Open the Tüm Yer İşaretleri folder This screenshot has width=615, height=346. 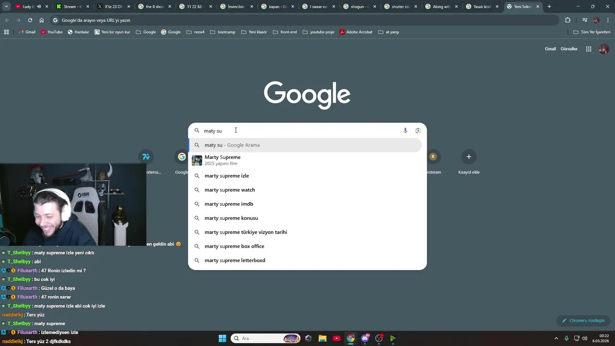pyautogui.click(x=591, y=32)
